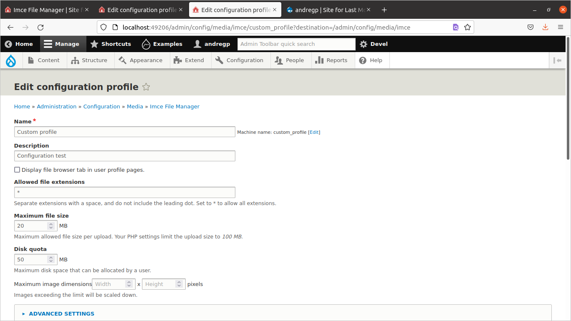Image resolution: width=571 pixels, height=321 pixels.
Task: Select the People admin icon
Action: 278,60
